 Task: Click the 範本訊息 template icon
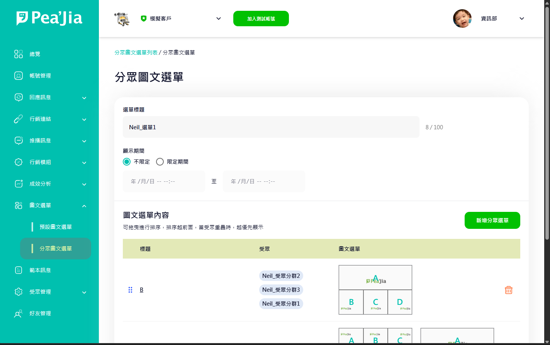click(19, 270)
